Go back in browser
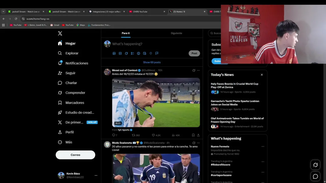 pos(4,19)
